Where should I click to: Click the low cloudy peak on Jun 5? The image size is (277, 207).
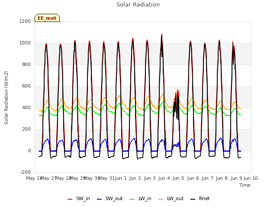coord(177,91)
